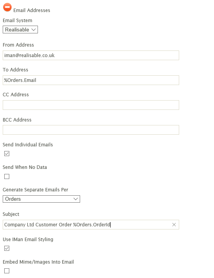Select the empty CC Address field
The width and height of the screenshot is (214, 278).
click(x=91, y=105)
